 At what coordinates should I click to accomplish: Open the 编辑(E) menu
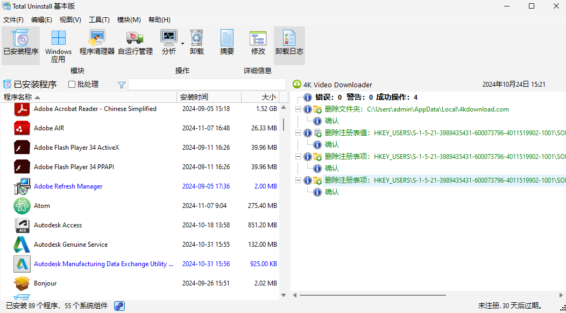click(41, 20)
